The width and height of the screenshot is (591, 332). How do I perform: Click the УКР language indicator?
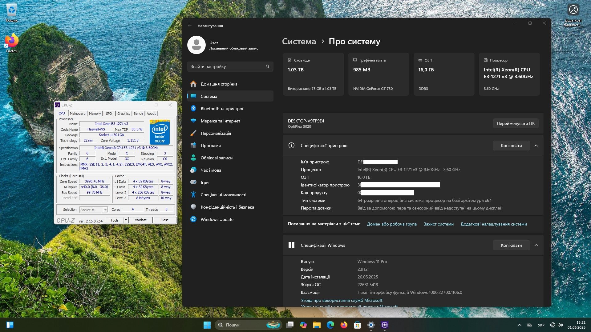click(541, 325)
